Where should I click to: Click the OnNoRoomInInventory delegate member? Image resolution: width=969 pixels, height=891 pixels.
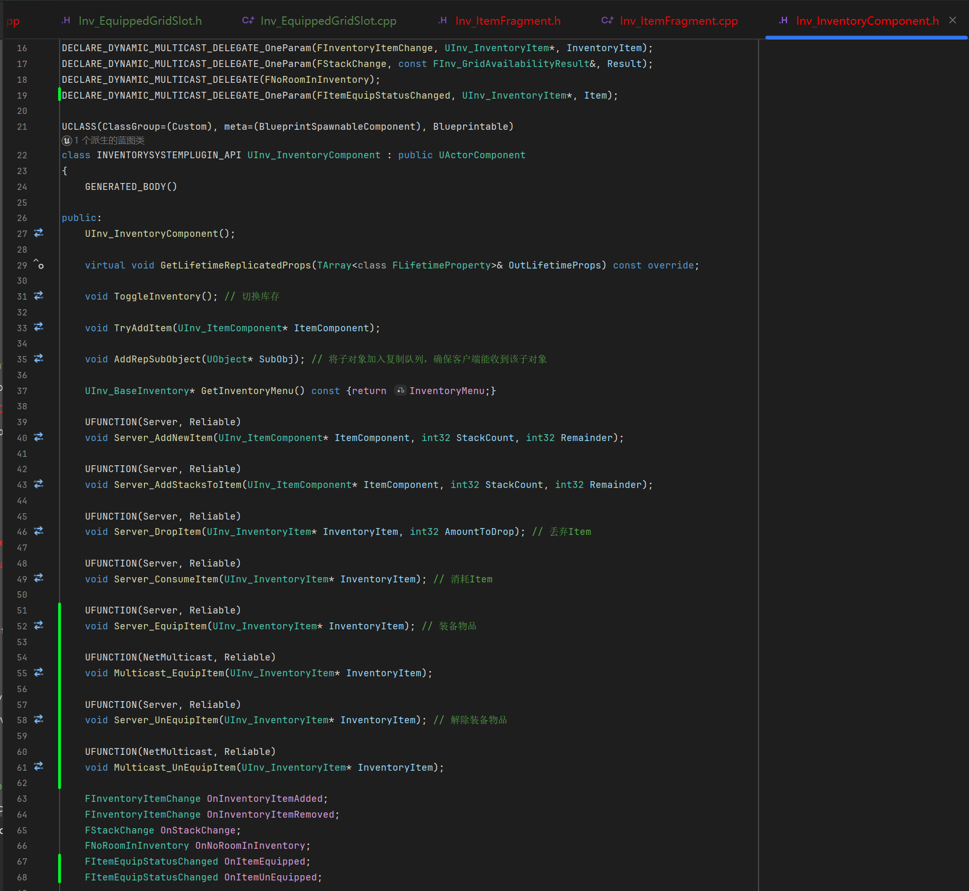[x=251, y=846]
